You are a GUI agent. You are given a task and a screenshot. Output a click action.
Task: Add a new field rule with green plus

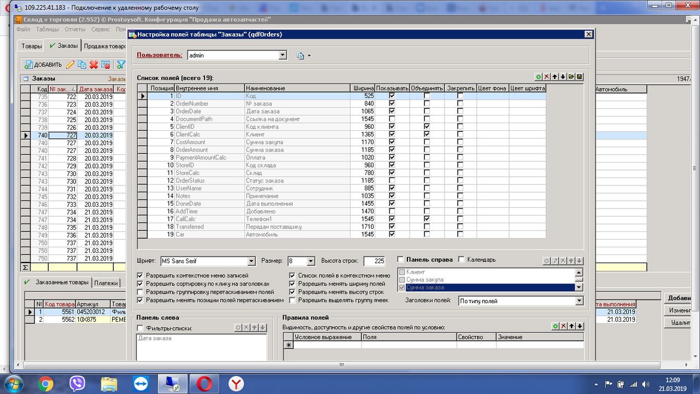click(555, 326)
